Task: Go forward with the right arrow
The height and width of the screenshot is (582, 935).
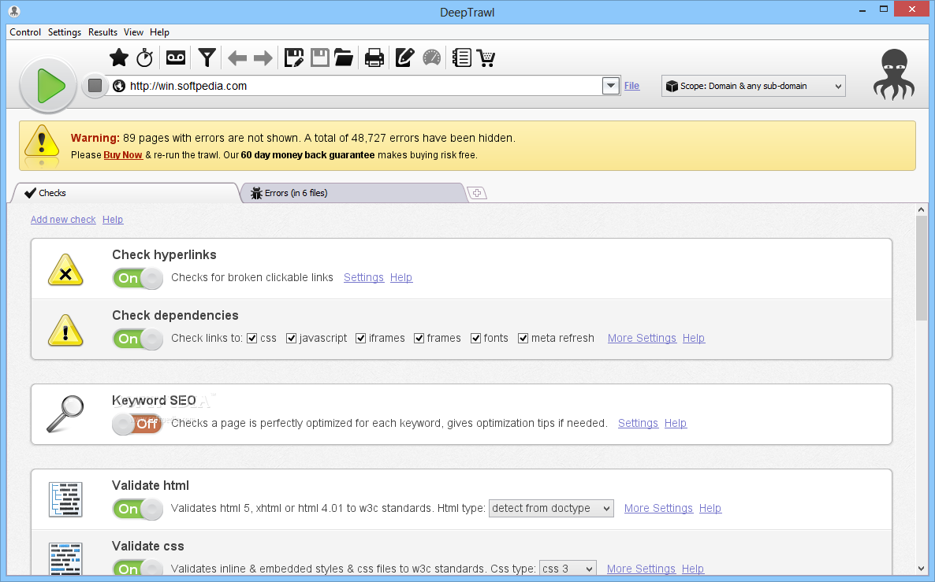Action: 263,57
